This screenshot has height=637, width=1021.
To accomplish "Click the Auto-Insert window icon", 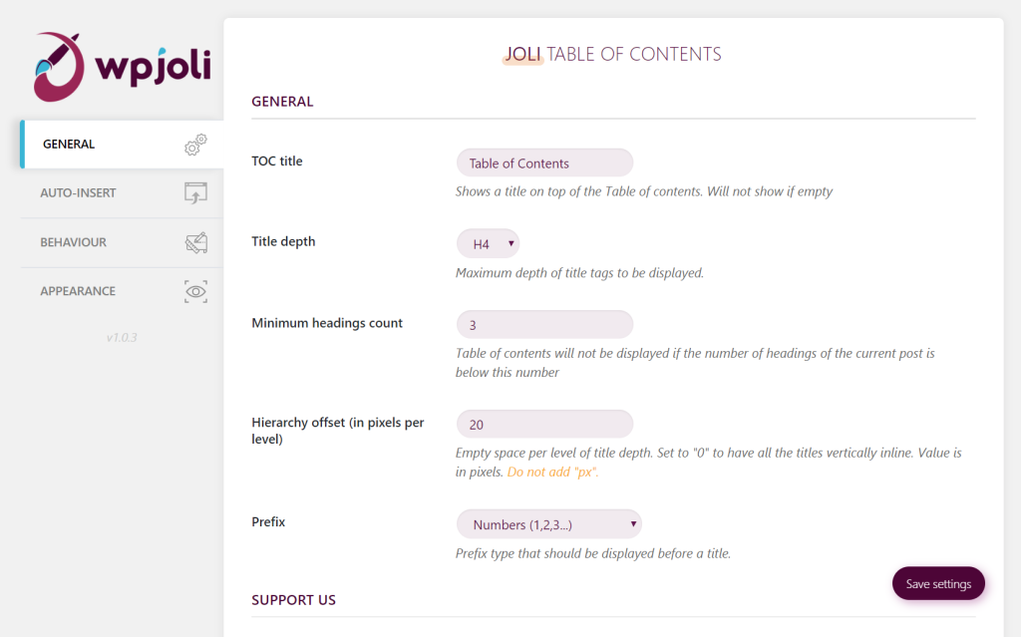I will coord(195,193).
